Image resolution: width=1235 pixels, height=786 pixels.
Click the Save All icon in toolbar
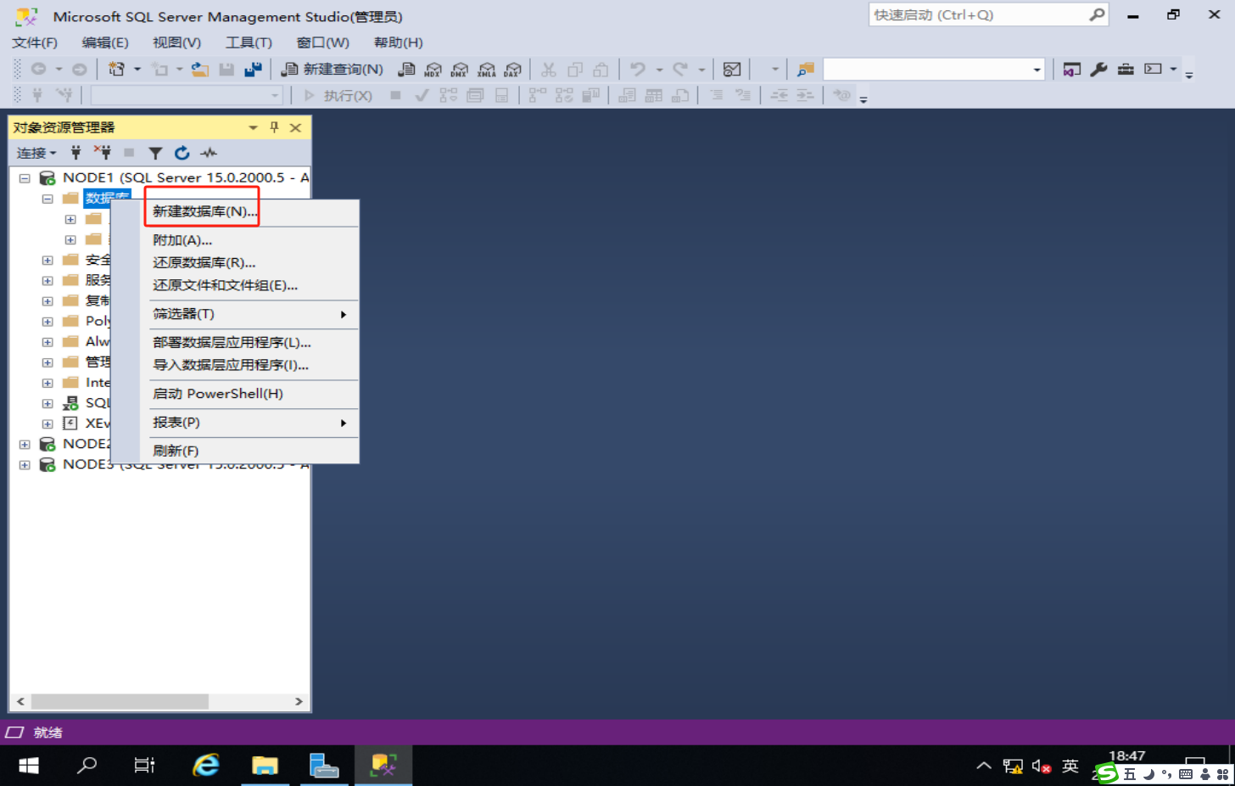(253, 70)
